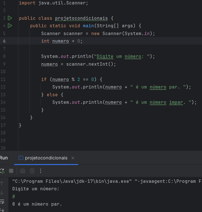Click 'new Scanner(System.in)' on line 5
The width and height of the screenshot is (202, 212).
pyautogui.click(x=122, y=34)
